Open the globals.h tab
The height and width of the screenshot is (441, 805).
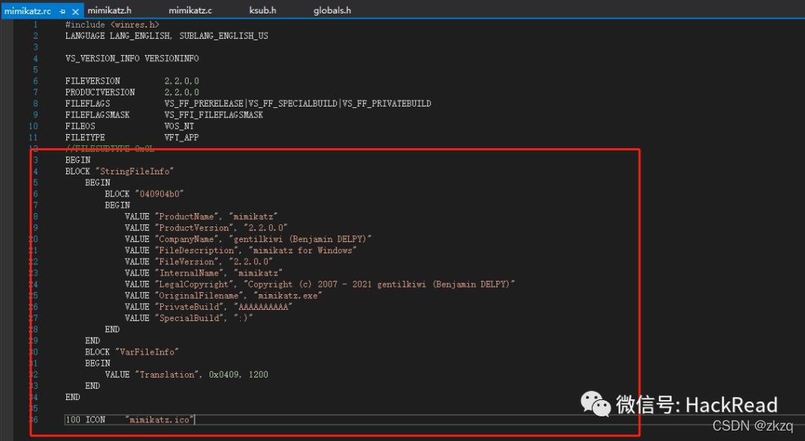[332, 10]
